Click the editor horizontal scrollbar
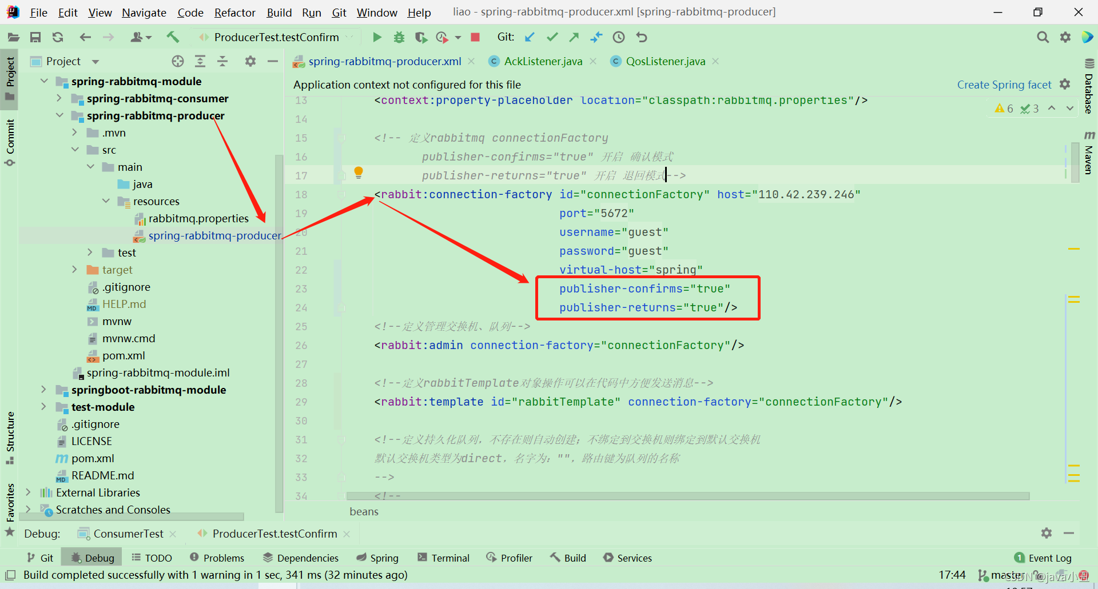 coord(688,496)
